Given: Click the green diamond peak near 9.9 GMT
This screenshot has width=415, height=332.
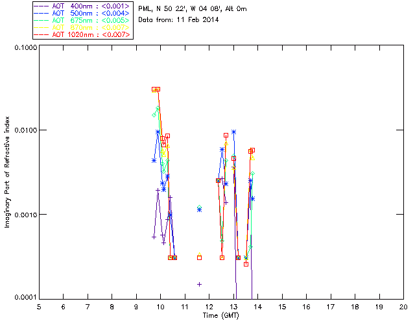Looking at the screenshot, I should 158,108.
